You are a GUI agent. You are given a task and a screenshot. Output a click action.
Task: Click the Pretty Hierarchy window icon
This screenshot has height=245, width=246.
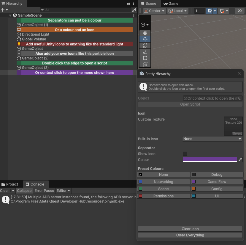click(x=142, y=73)
